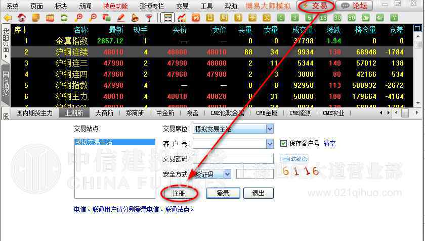Image resolution: width=425 pixels, height=241 pixels.
Task: Select the 沪铜指数 row
Action: 211,85
